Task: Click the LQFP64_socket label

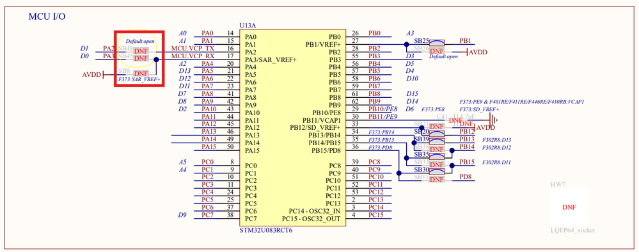Action: click(572, 230)
